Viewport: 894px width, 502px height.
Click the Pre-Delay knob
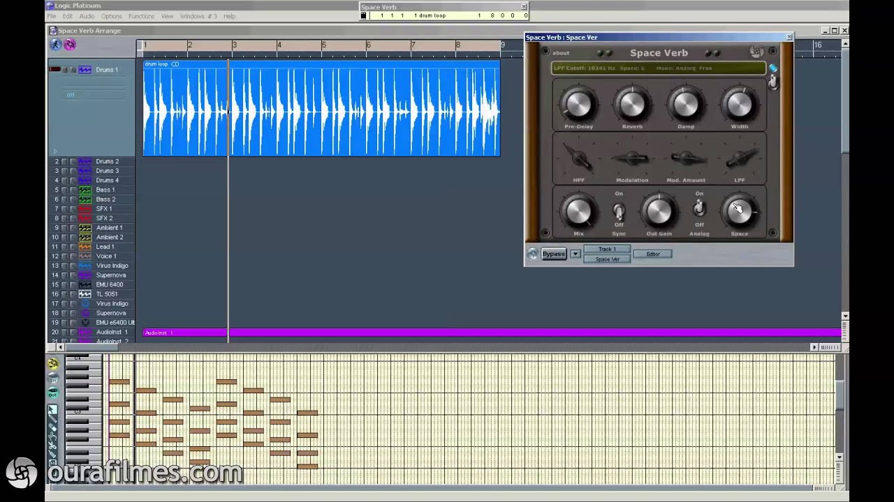click(578, 104)
